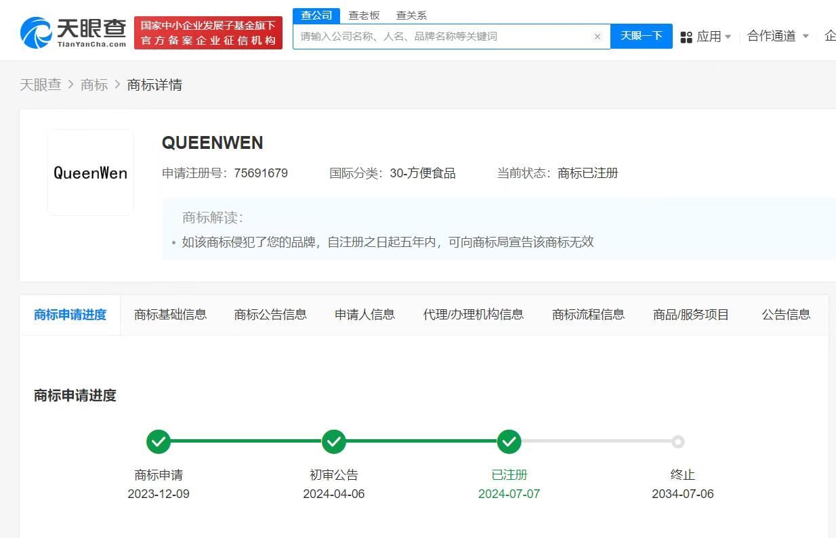Click the gray 终止 timeline node

pos(677,442)
